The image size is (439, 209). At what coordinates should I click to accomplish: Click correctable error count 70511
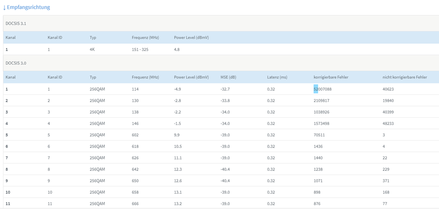click(319, 135)
